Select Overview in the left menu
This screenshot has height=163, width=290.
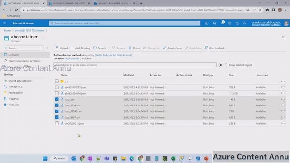coord(25,55)
